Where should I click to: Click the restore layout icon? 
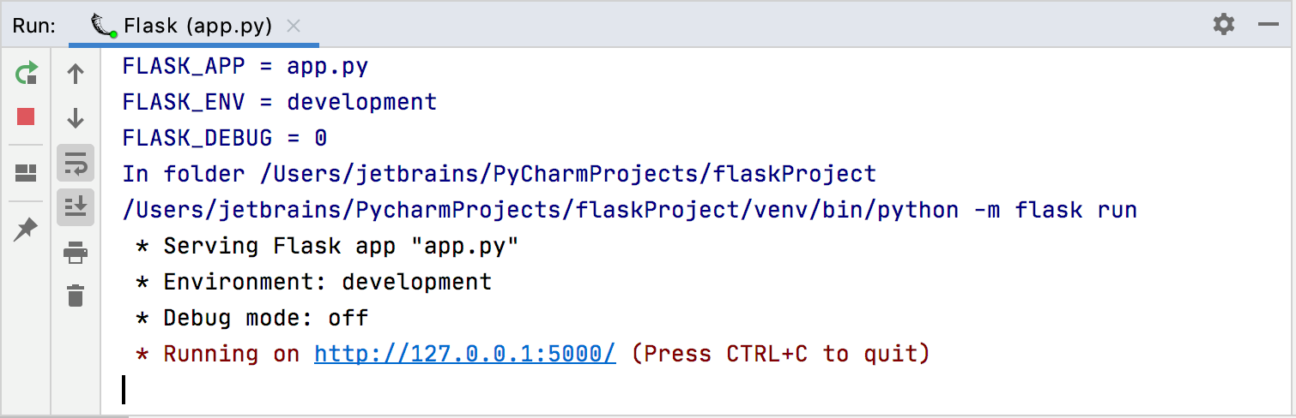pos(27,174)
